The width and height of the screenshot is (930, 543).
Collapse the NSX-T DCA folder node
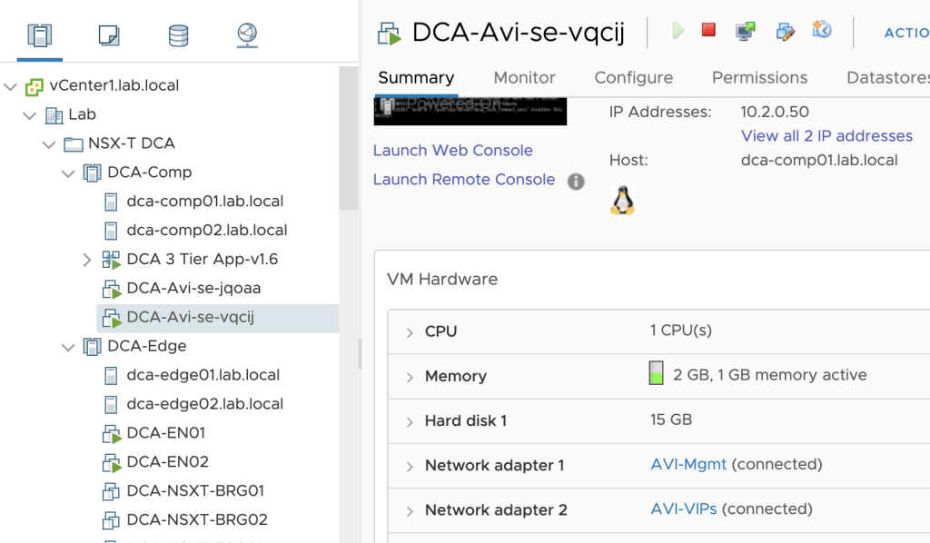49,144
